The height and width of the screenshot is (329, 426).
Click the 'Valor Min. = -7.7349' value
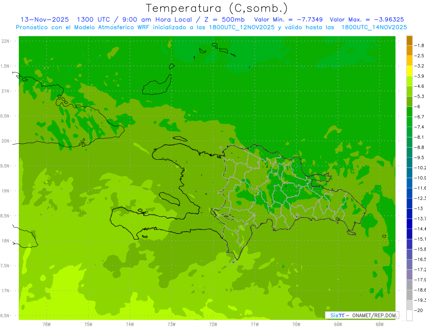coord(289,20)
